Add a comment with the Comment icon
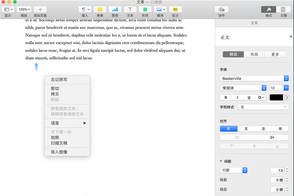The image size is (294, 196). 175,9
